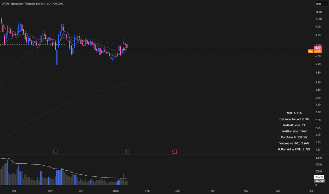This screenshot has height=194, width=329.
Task: Click the earnings E marker in November
Action: (55, 152)
